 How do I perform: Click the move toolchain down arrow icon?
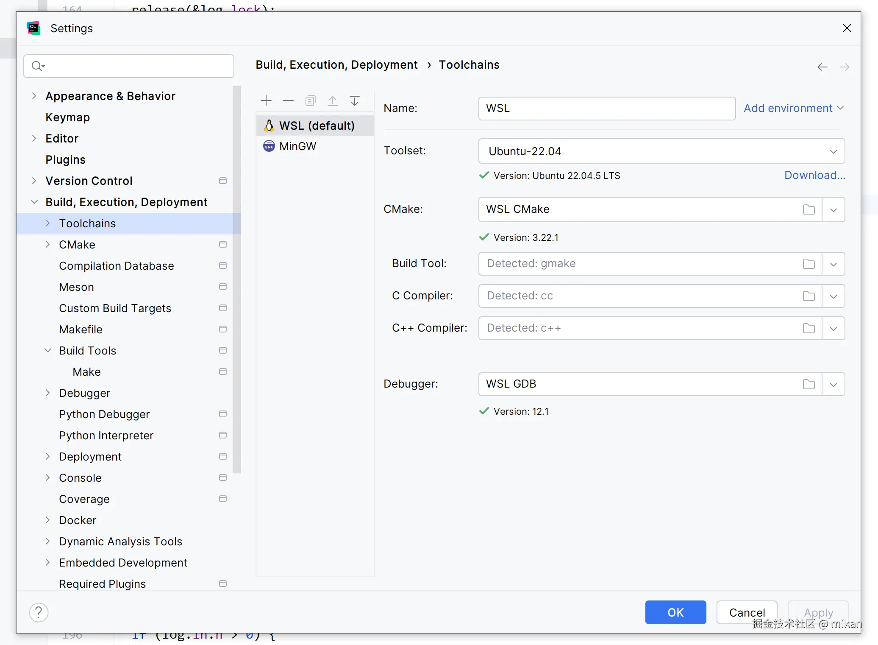tap(355, 101)
